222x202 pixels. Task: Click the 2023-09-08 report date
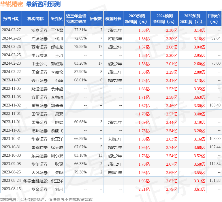tap(11, 164)
